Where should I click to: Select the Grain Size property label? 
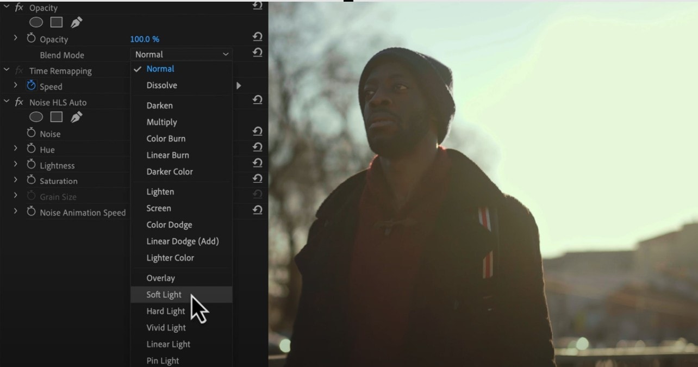[58, 197]
